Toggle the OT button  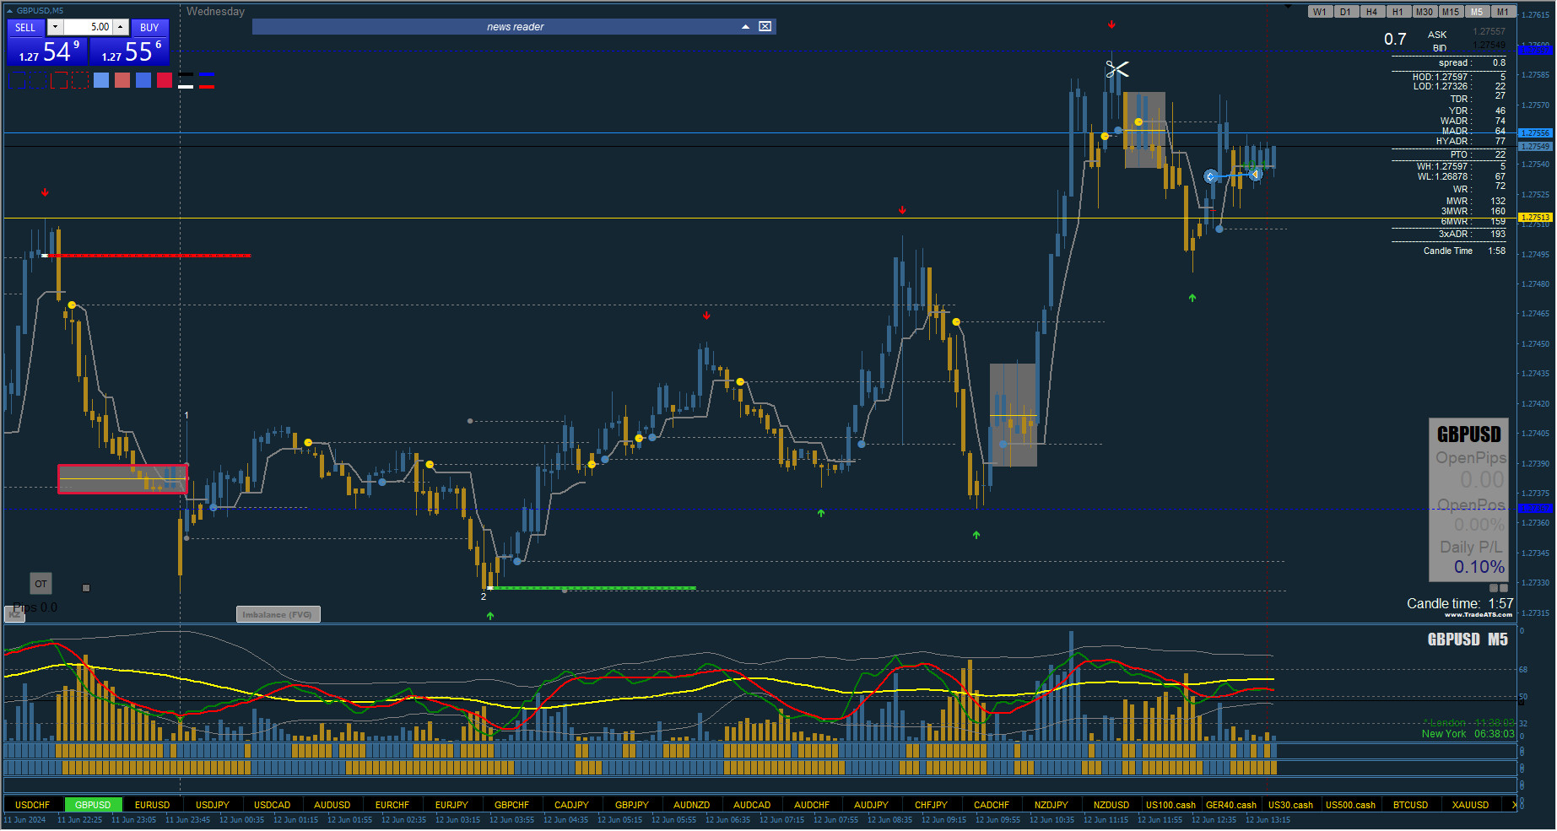point(41,584)
